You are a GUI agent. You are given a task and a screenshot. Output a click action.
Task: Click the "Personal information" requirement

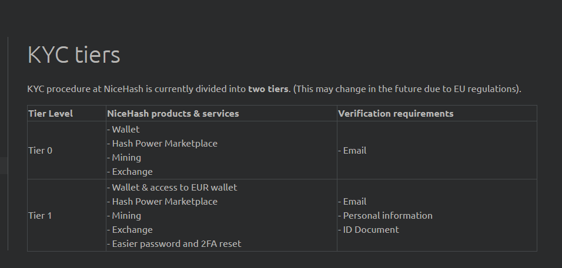pos(387,216)
